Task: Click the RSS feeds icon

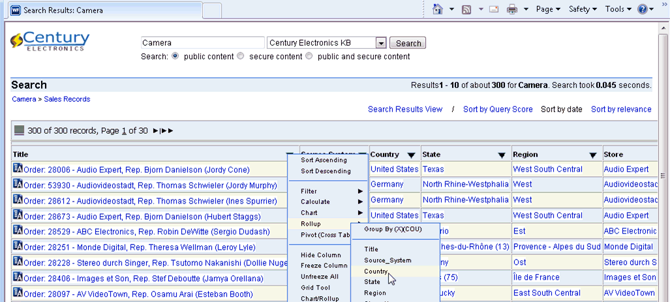Action: click(x=466, y=9)
